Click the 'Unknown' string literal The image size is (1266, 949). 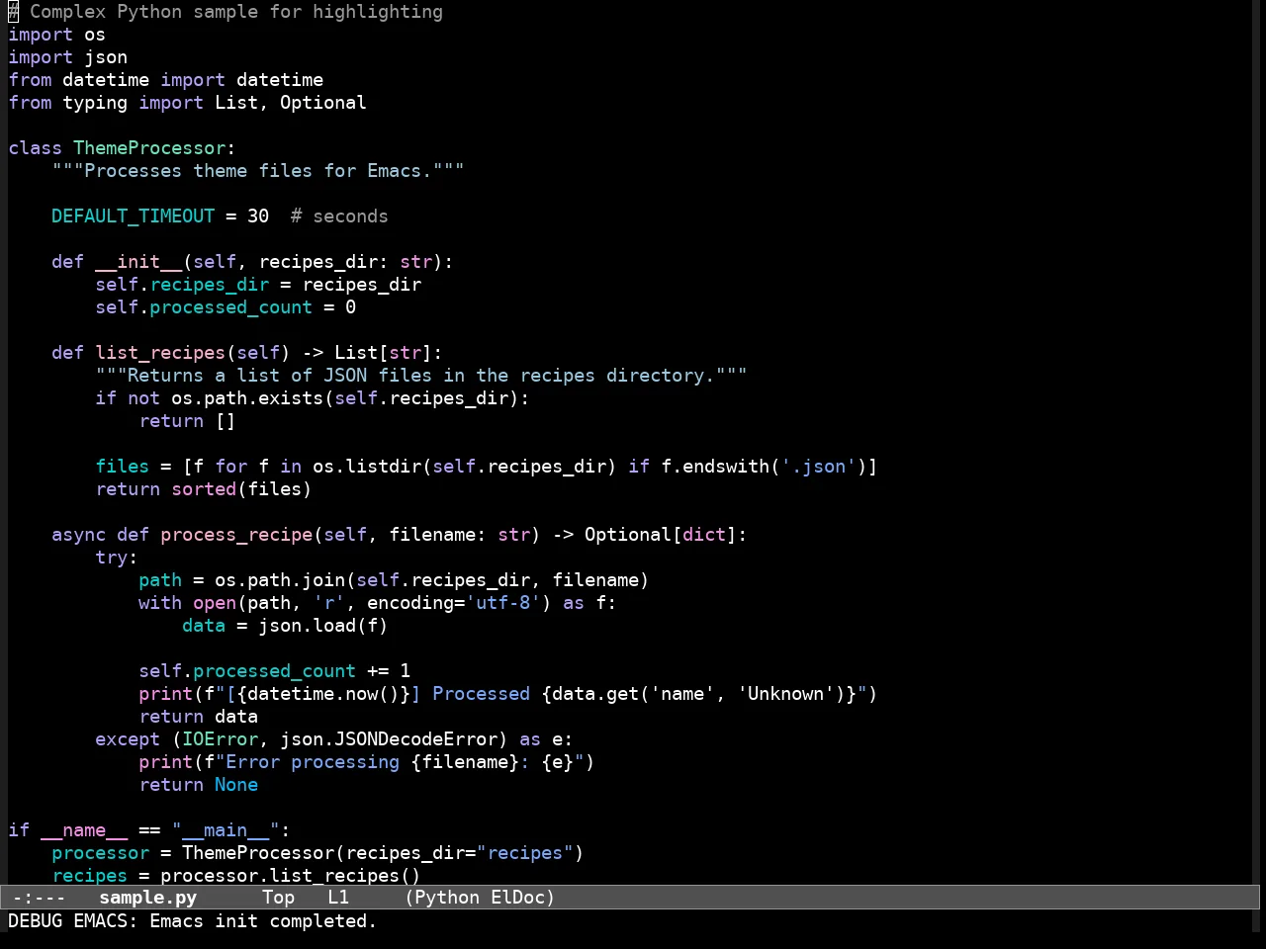(785, 694)
